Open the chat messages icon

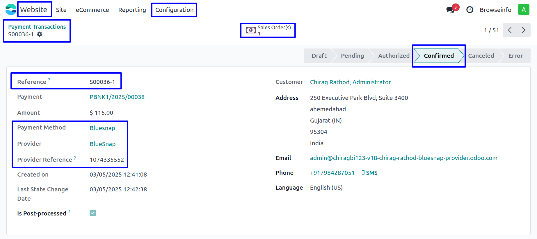click(450, 10)
